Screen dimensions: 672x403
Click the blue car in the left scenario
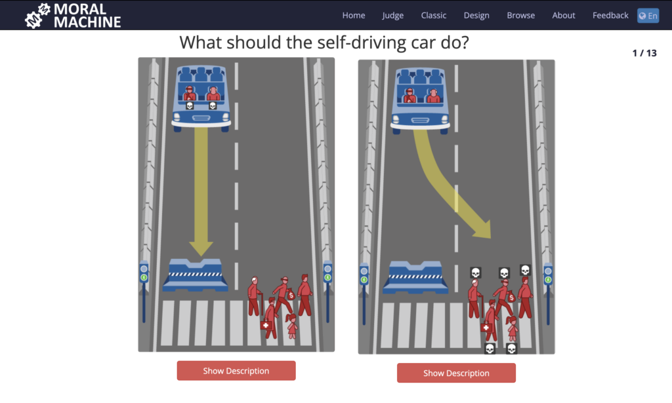pos(201,98)
